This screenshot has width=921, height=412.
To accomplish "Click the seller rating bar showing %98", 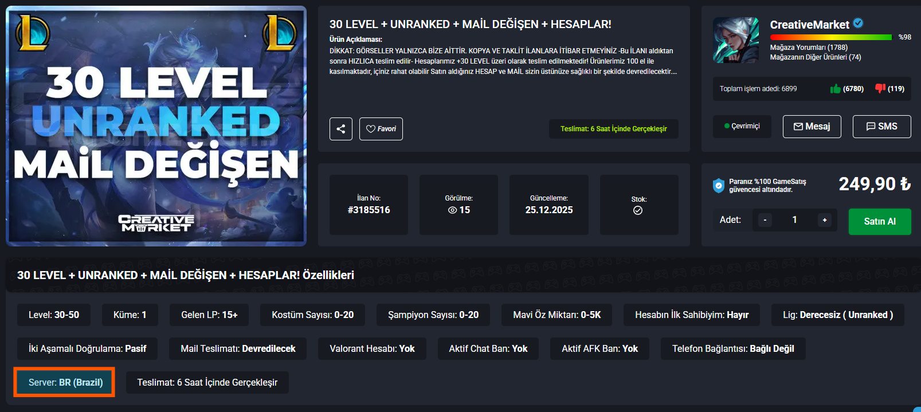I will tap(831, 37).
